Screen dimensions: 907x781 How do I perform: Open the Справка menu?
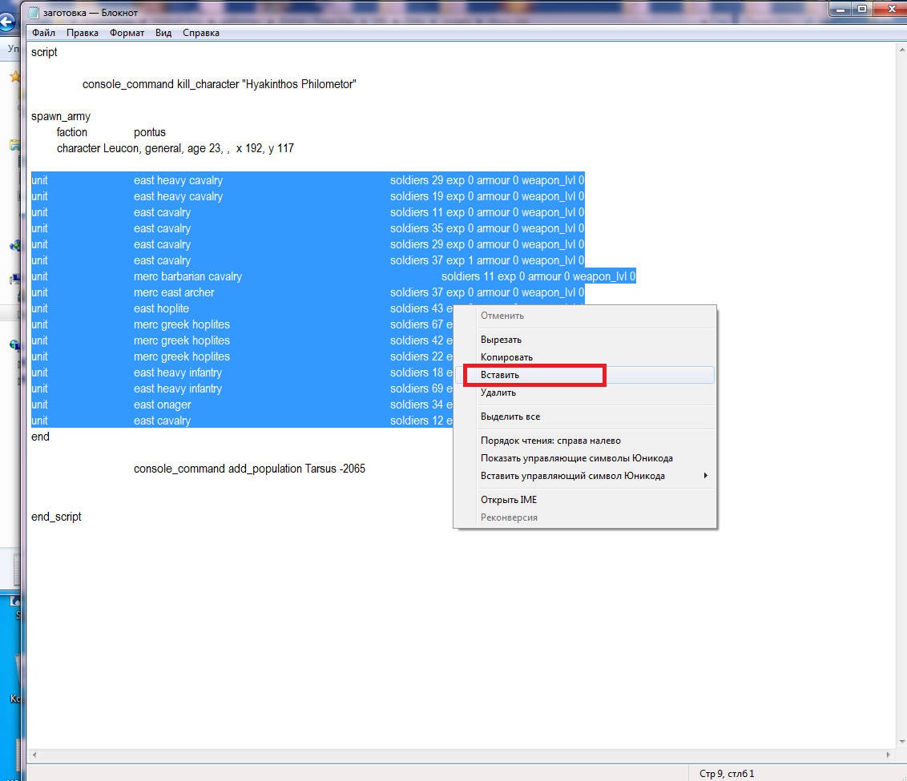coord(200,33)
